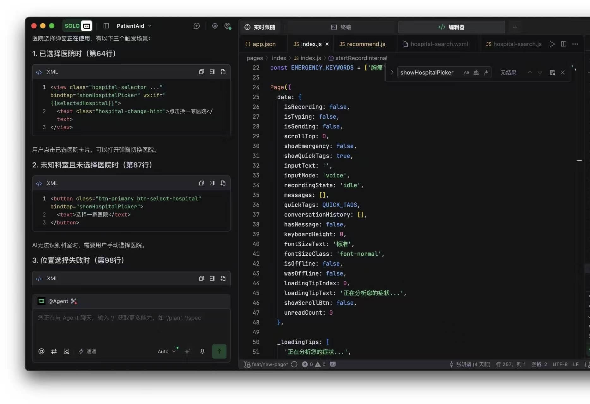The height and width of the screenshot is (404, 590).
Task: Copy the first XML code block
Action: (201, 72)
